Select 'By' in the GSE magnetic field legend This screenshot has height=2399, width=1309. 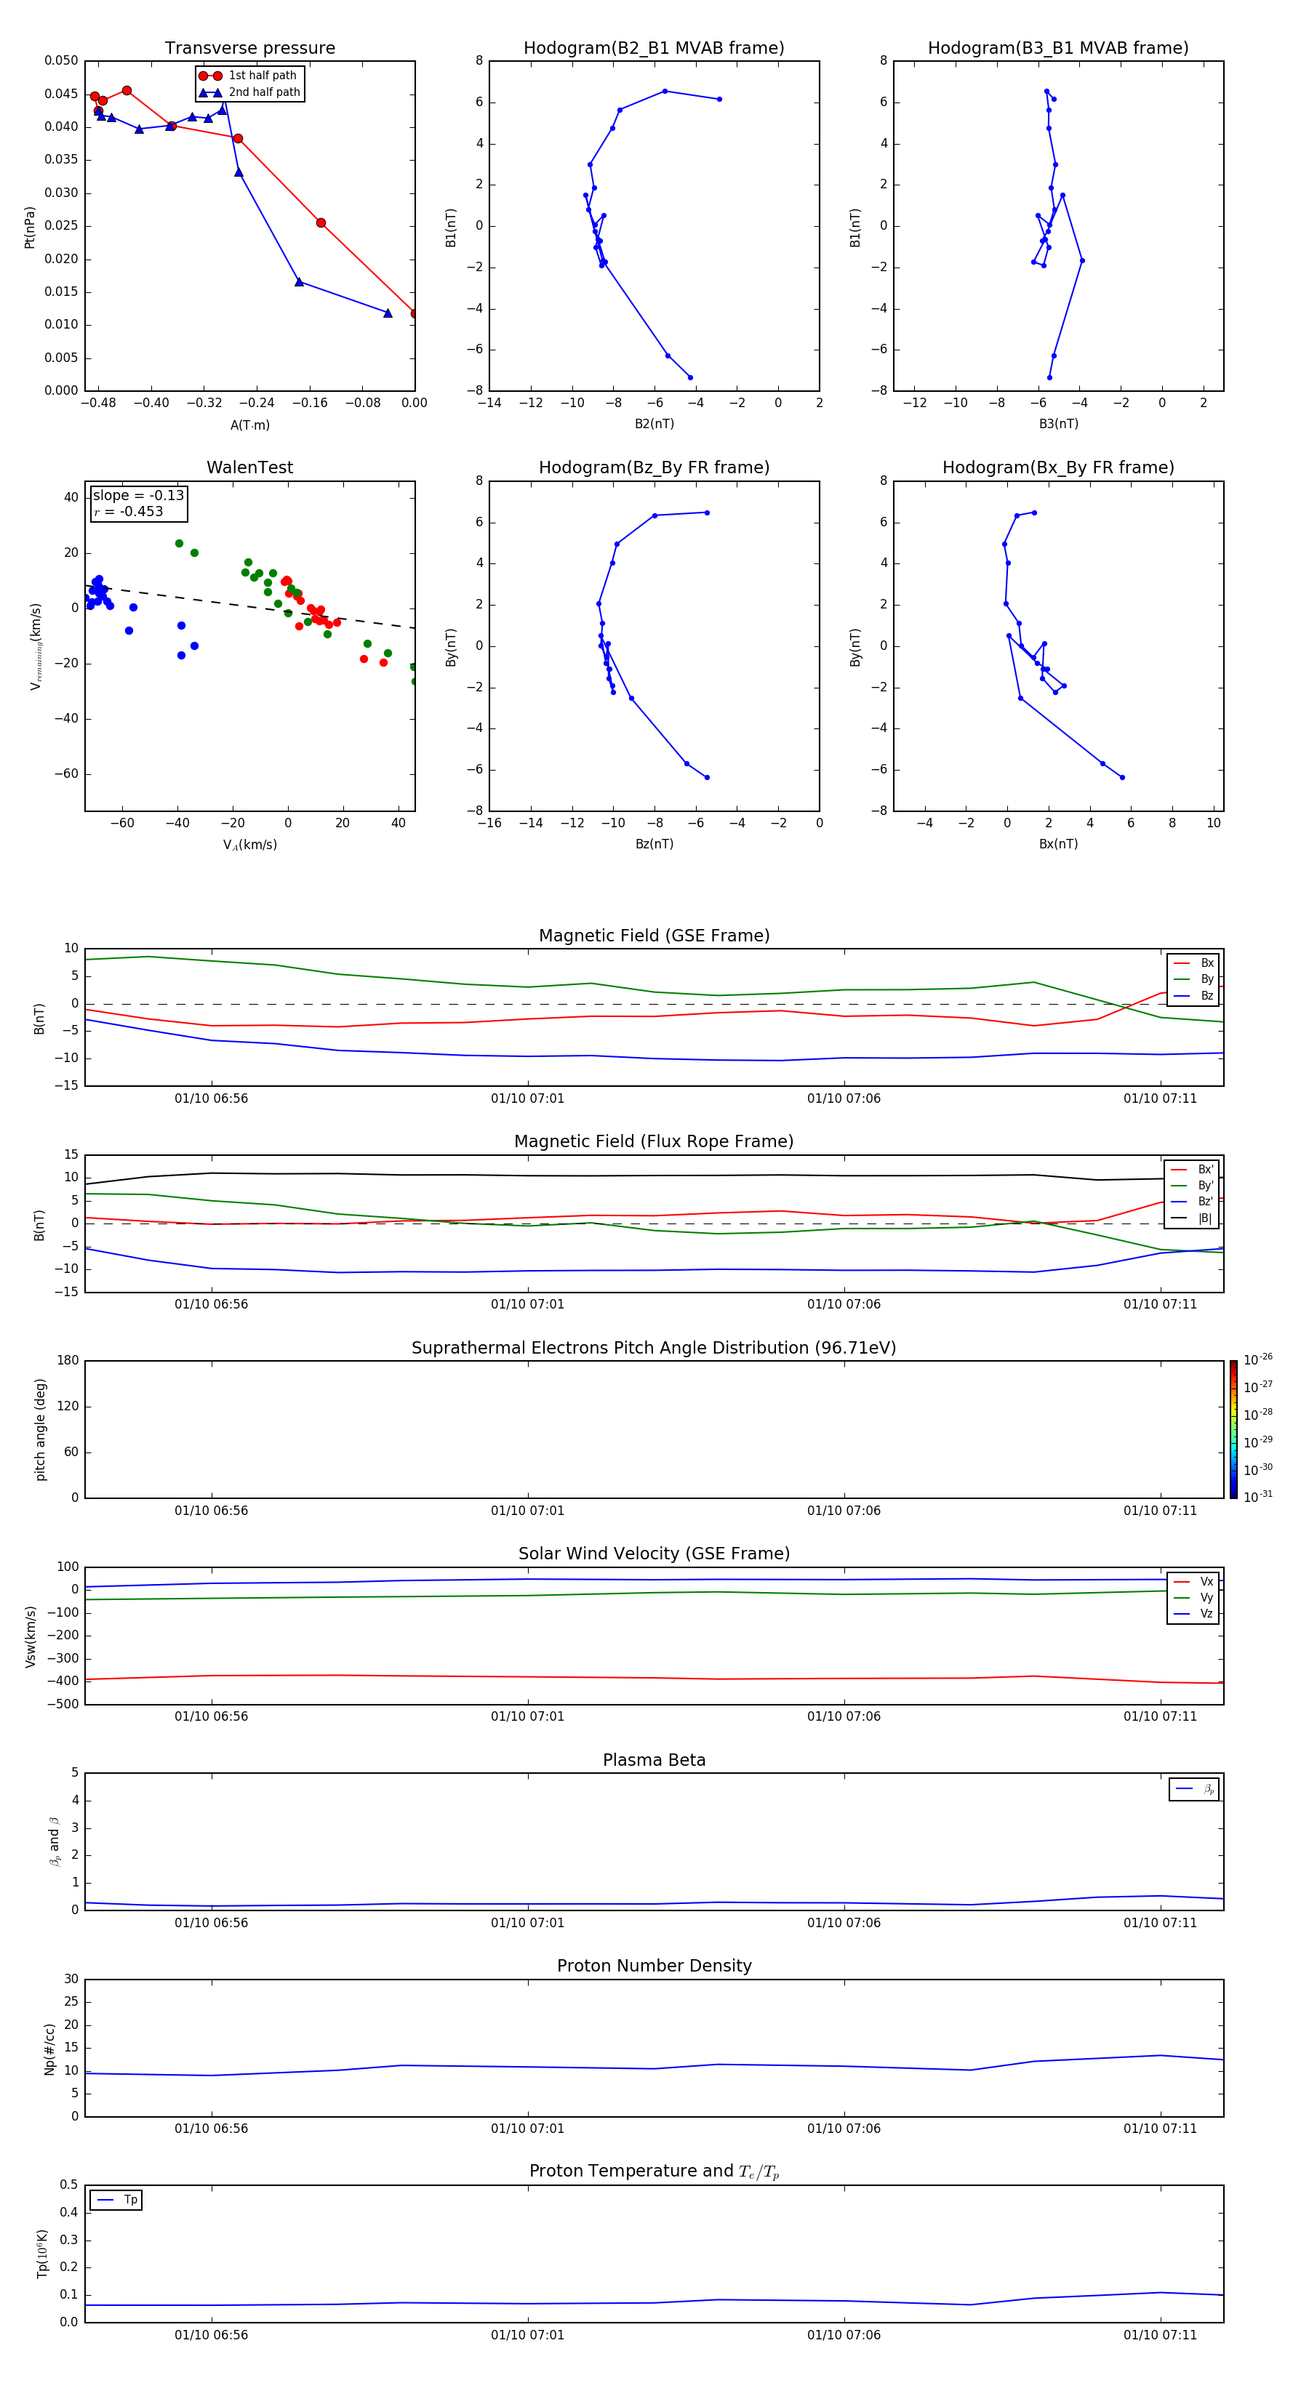(1193, 979)
